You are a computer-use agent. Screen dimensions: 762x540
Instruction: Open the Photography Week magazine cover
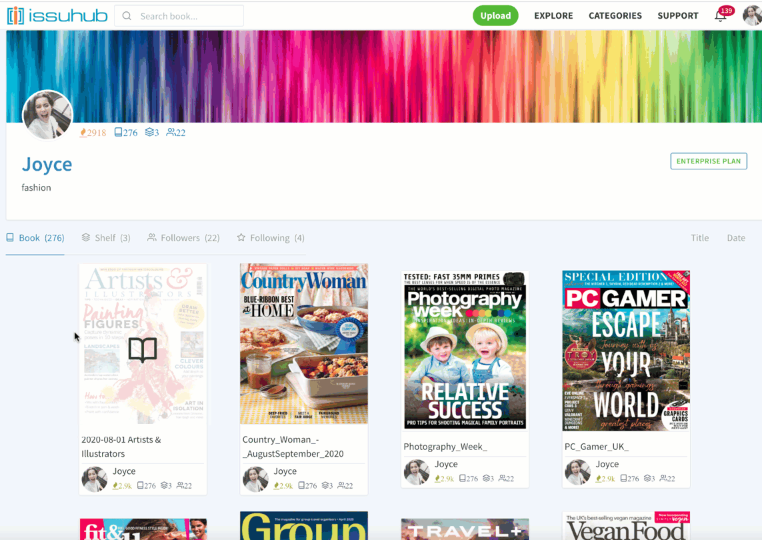[465, 351]
